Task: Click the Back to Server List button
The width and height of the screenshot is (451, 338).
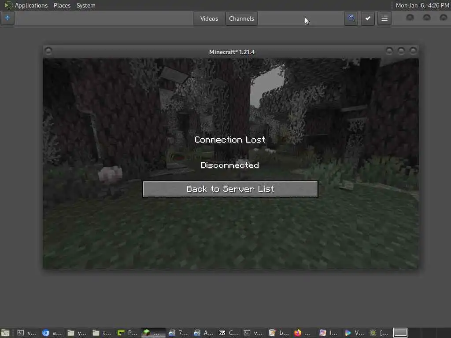Action: click(230, 189)
